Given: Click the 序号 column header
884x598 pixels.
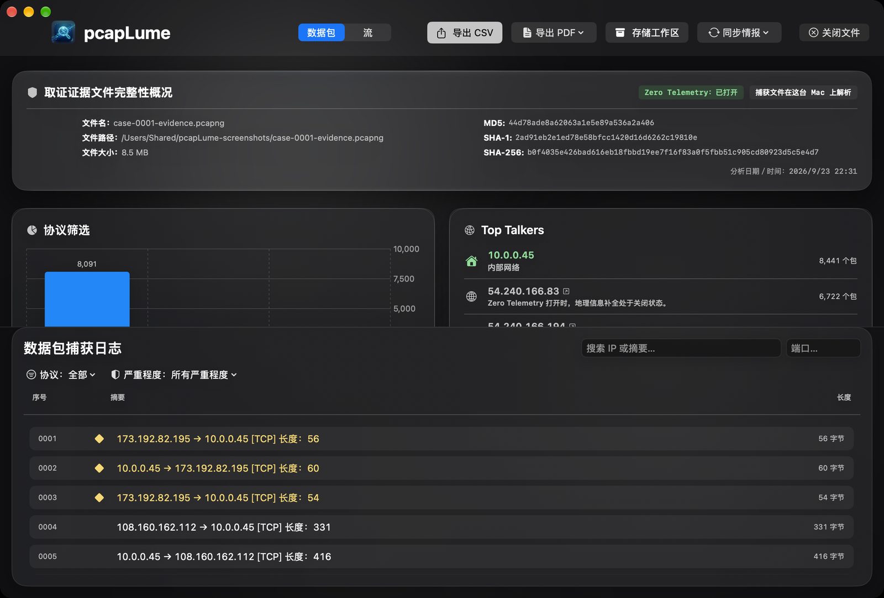Looking at the screenshot, I should click(x=39, y=398).
